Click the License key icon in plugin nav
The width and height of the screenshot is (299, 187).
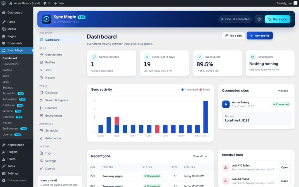[41, 169]
